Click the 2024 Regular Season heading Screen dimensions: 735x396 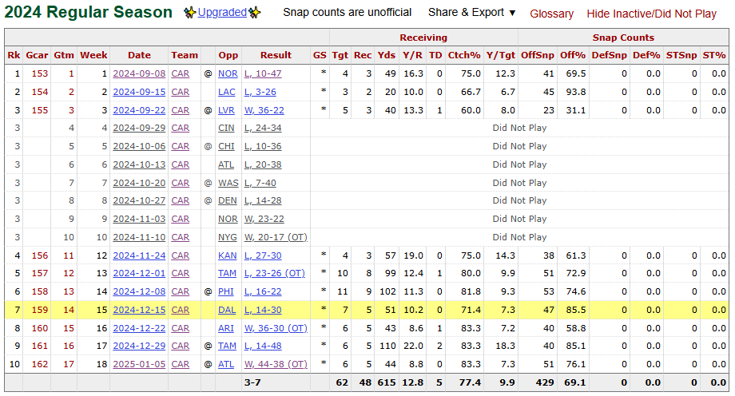(x=89, y=12)
